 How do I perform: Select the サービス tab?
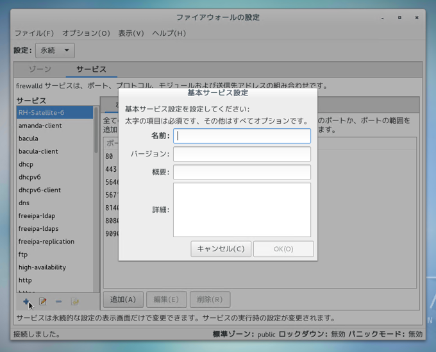tap(92, 69)
